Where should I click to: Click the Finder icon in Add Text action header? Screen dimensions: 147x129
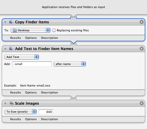tap(11, 48)
